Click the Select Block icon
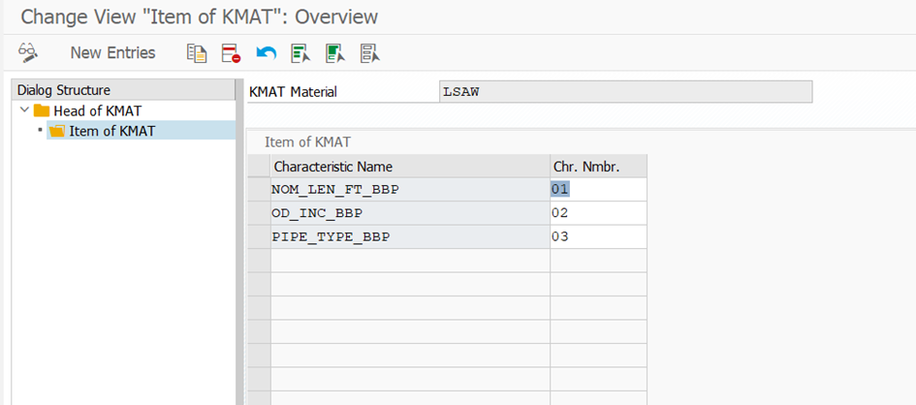This screenshot has width=916, height=405. [x=334, y=52]
